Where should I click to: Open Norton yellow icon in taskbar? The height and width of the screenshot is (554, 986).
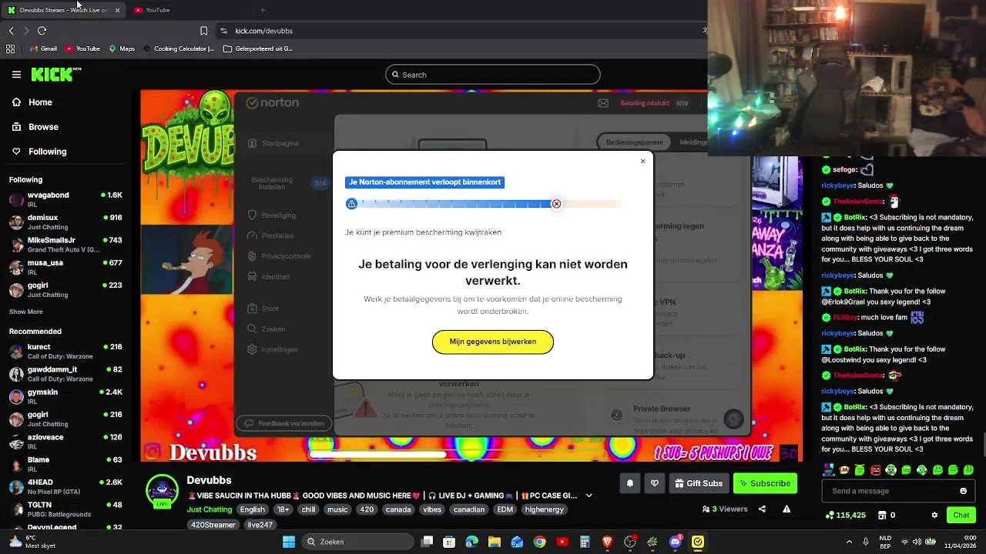[x=698, y=542]
